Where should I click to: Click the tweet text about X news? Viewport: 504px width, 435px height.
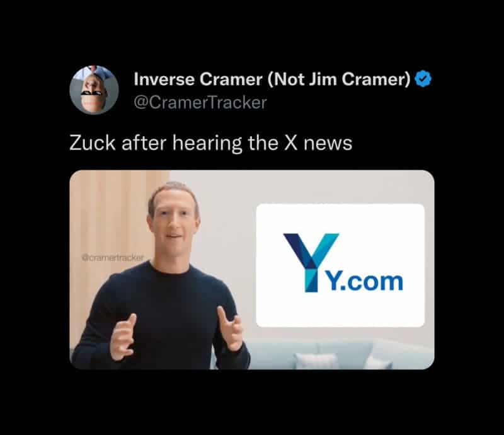[x=211, y=143]
